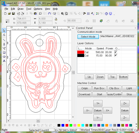Select the Line drawing tool

pos(4,40)
